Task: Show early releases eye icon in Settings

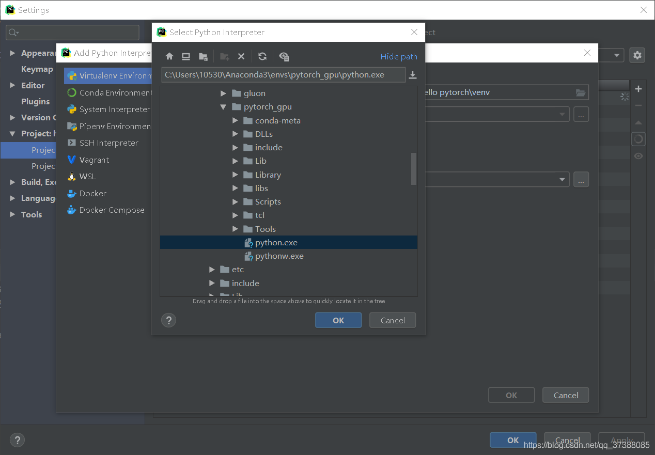Action: 638,156
